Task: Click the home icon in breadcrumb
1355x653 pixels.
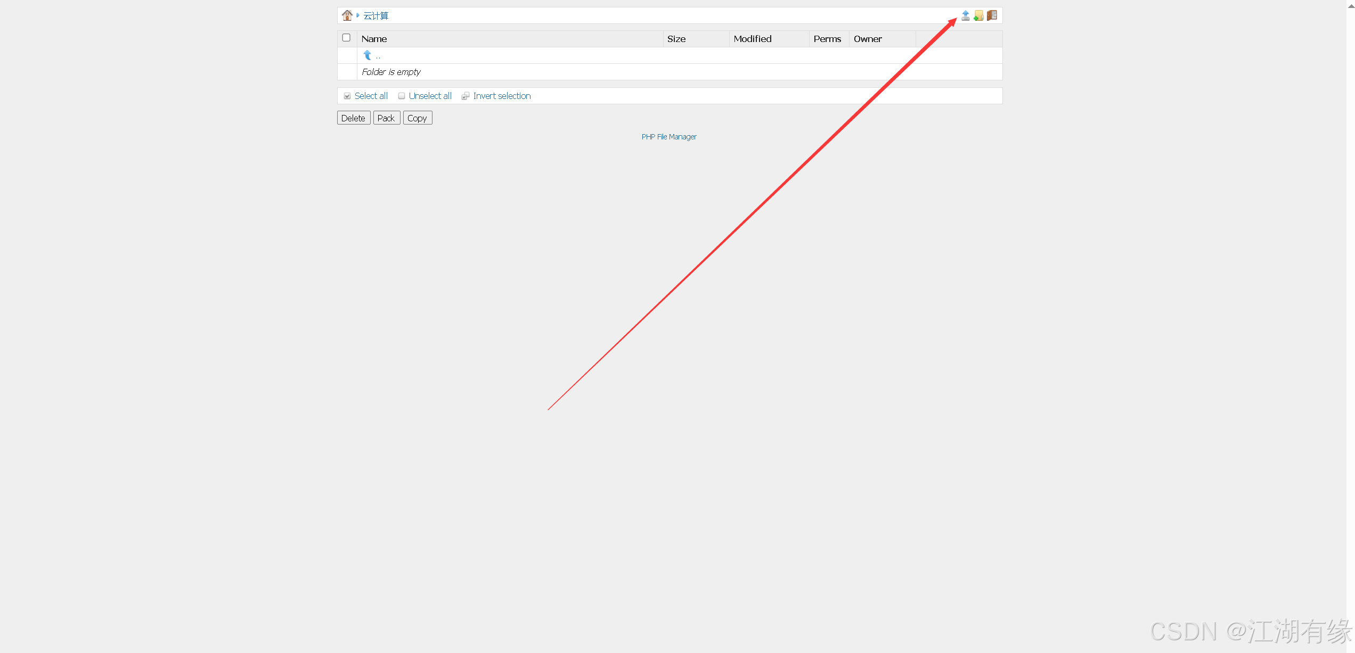Action: [x=347, y=15]
